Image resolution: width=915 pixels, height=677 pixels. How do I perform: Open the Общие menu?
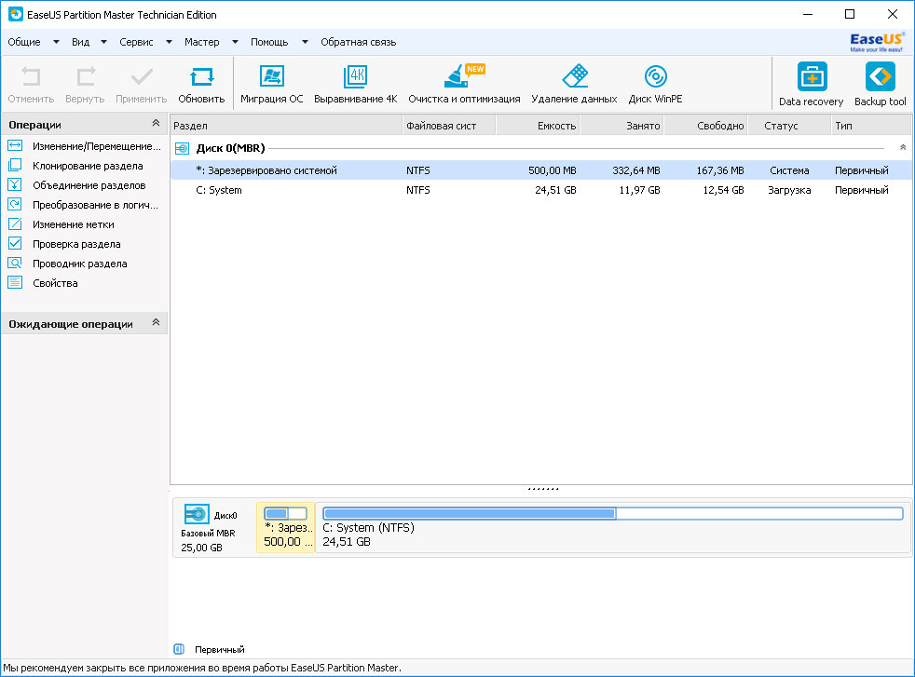[x=24, y=42]
